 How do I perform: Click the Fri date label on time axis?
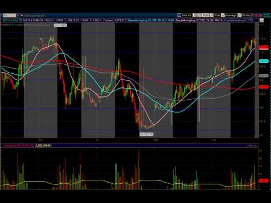click(x=97, y=140)
